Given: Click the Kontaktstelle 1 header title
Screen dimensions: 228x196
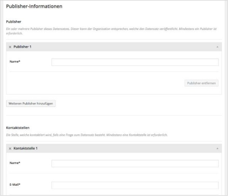Looking at the screenshot, I should [x=26, y=148].
